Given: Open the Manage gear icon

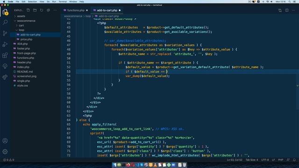Looking at the screenshot, I should (5, 151).
